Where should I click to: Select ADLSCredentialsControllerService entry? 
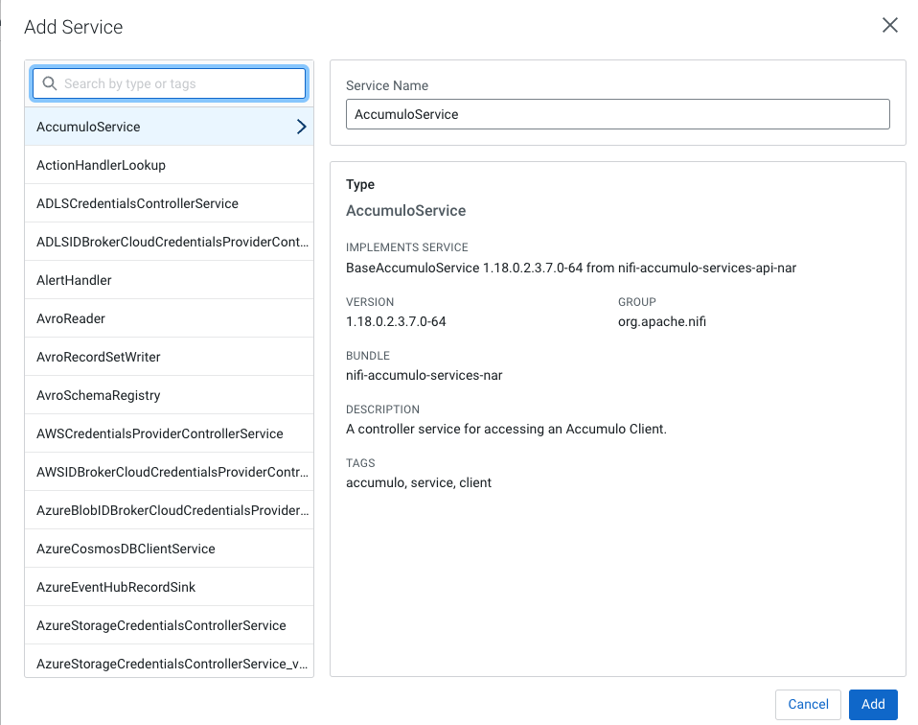coord(137,203)
